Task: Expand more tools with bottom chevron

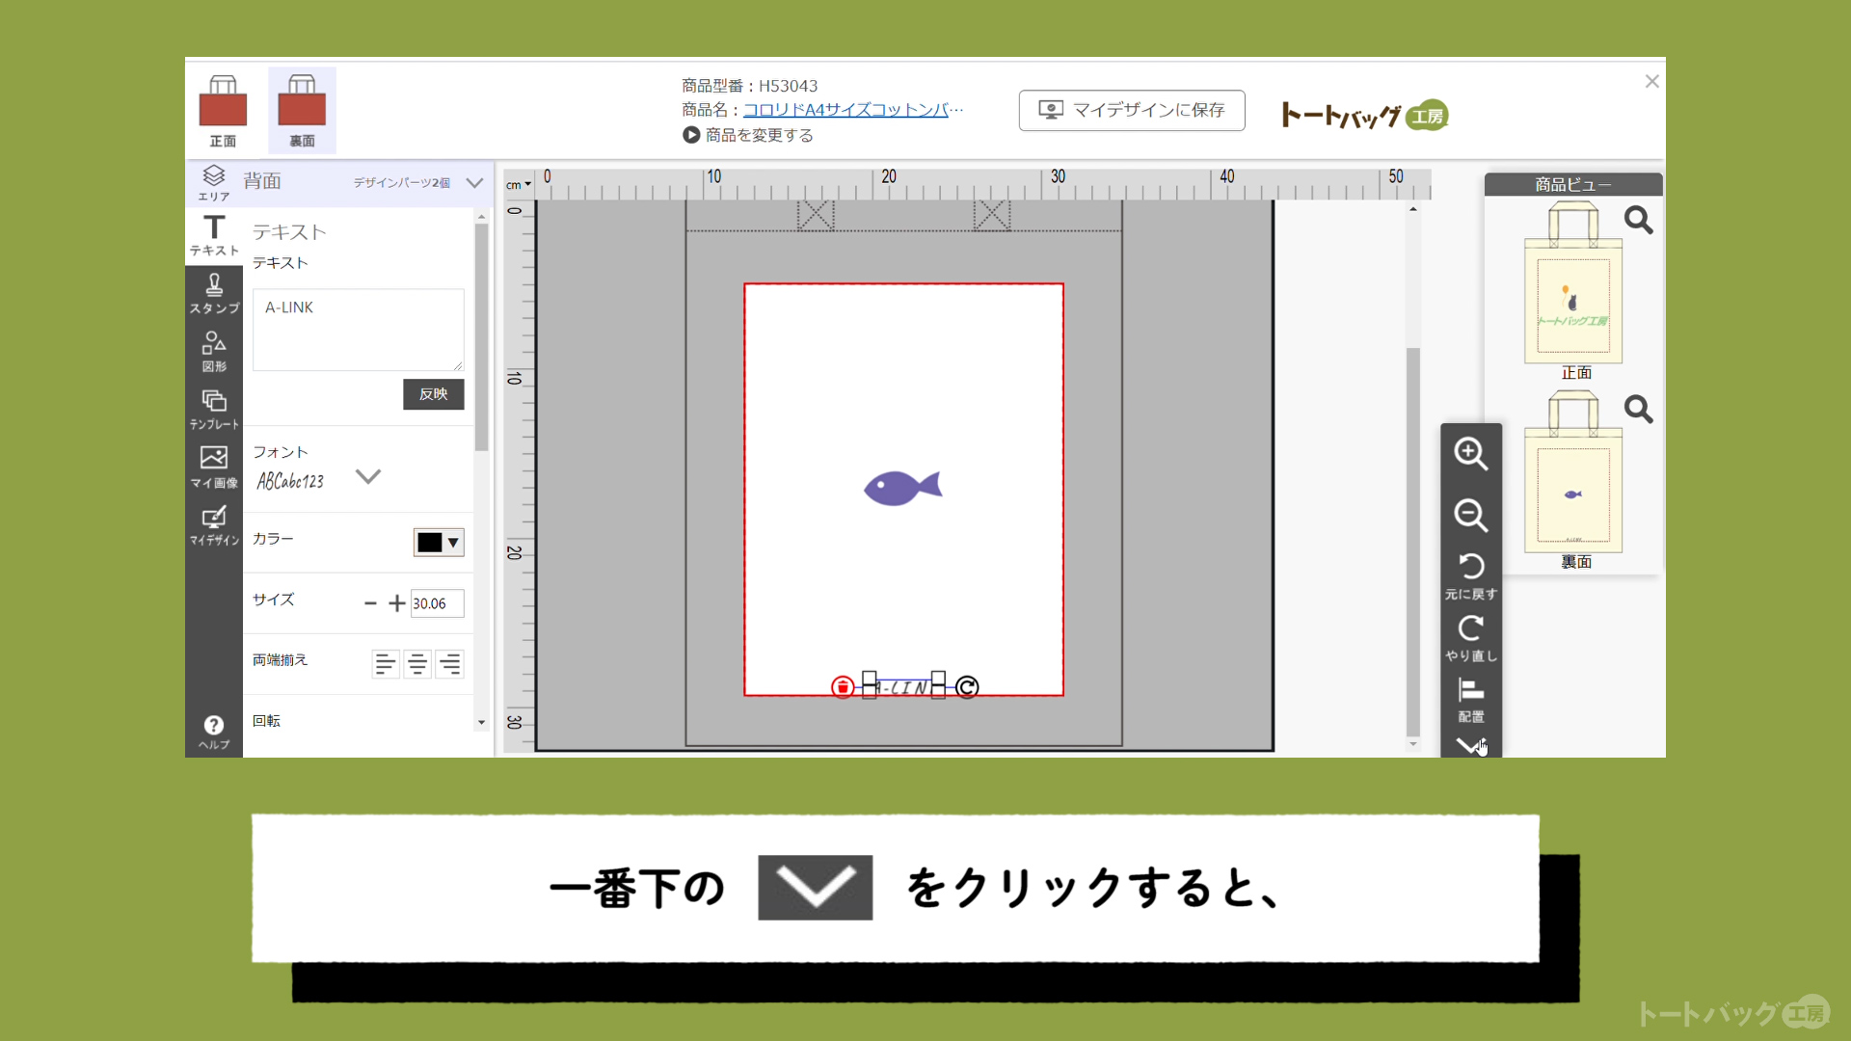Action: pos(1469,745)
